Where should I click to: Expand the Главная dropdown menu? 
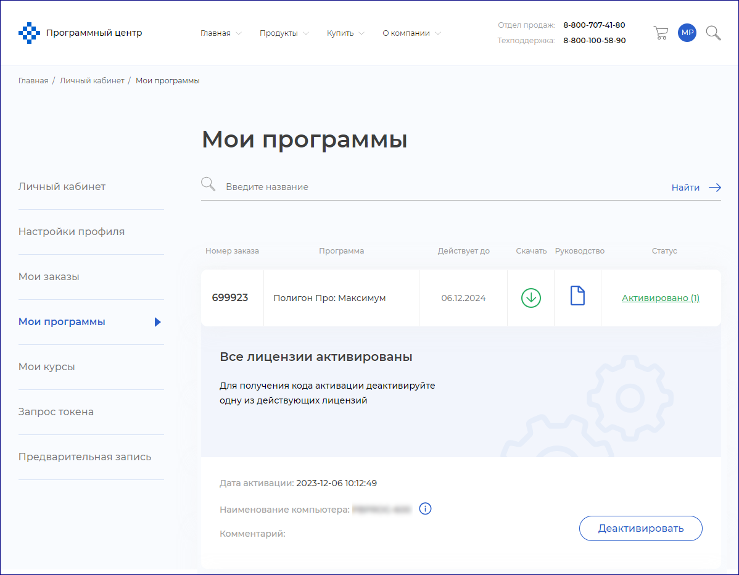click(221, 33)
